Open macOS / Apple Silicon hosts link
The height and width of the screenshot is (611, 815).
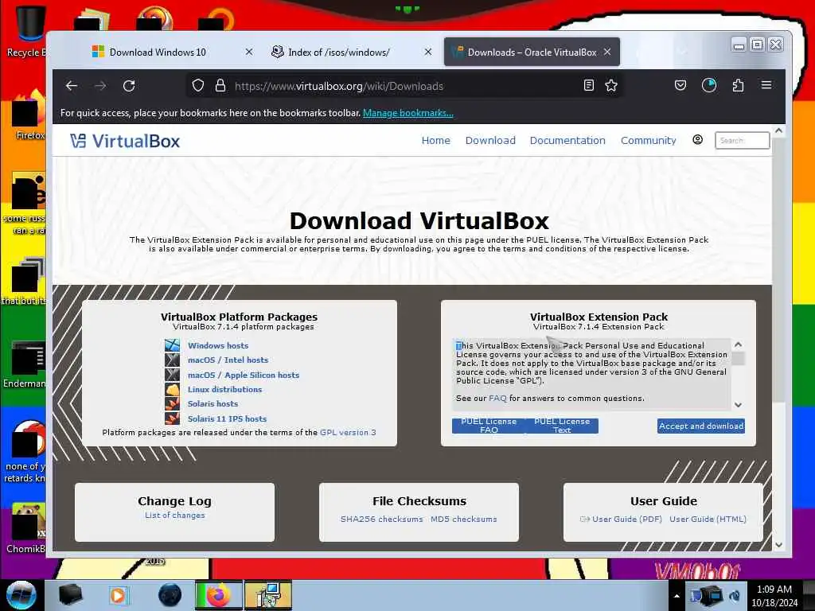point(244,376)
